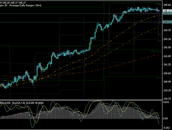Viewport: 172px width, 130px height.
Task: Click the highlighted 244.35 level price tag
Action: (x=167, y=22)
